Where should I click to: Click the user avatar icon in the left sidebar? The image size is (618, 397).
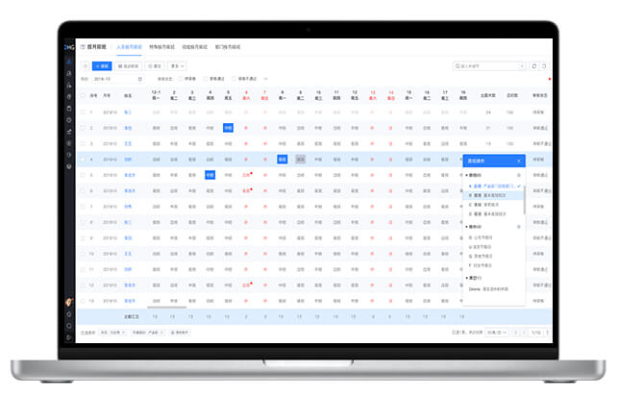click(69, 303)
